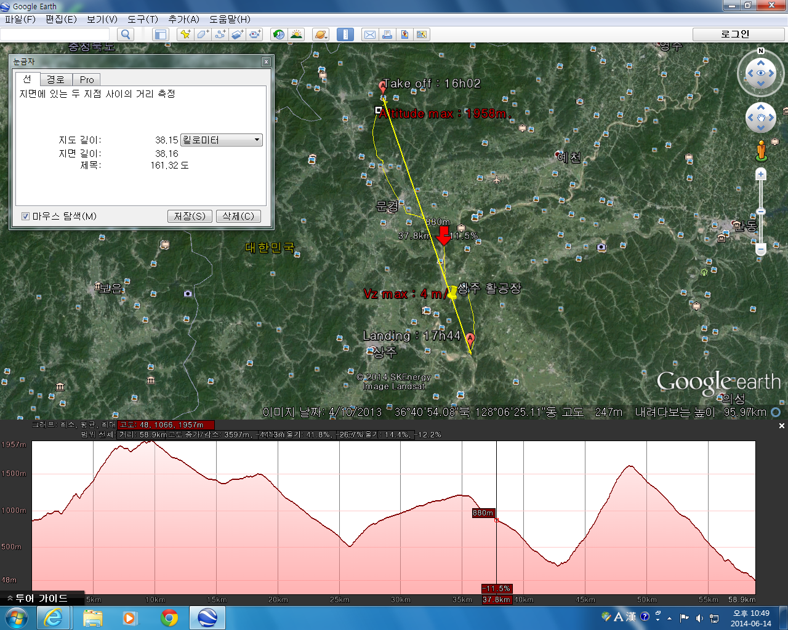This screenshot has height=630, width=788.
Task: Show hidden tray icons arrow
Action: [x=670, y=618]
